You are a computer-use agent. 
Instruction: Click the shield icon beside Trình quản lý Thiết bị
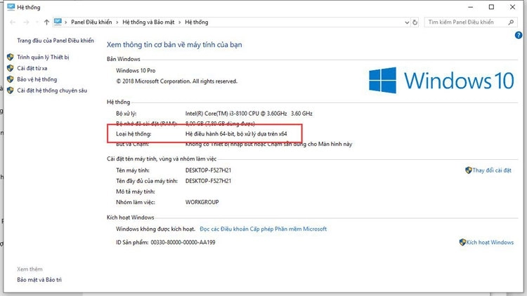(x=11, y=58)
